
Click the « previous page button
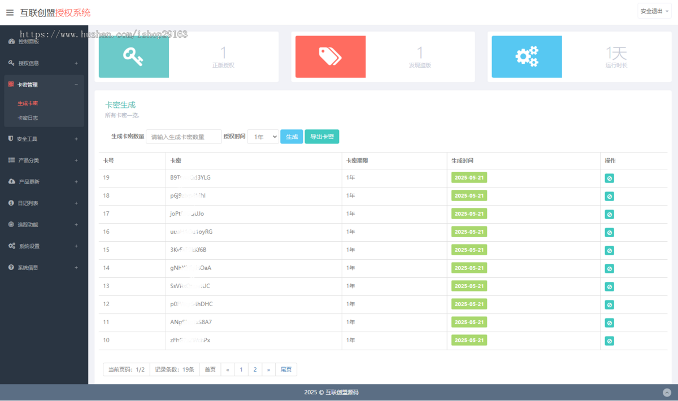(228, 369)
